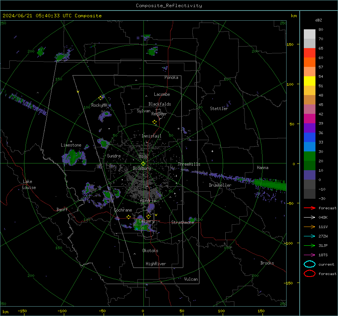Click the Drumheller city label
The image size is (338, 316).
click(220, 185)
